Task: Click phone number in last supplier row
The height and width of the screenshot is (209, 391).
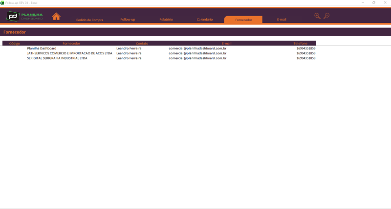Action: [x=305, y=58]
